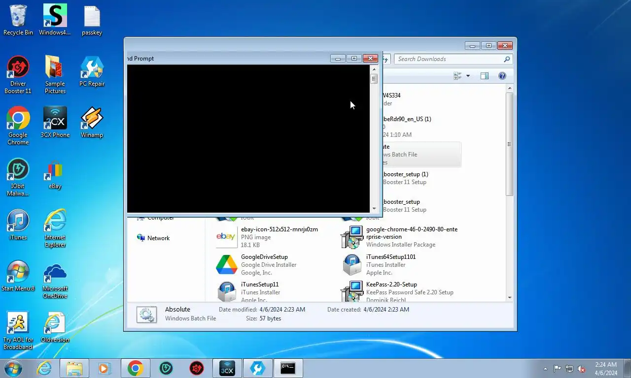Open IObit Malware Fighter taskbar icon

(x=166, y=368)
